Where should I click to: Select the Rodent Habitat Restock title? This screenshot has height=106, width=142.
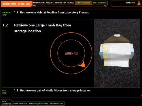pos(16,4)
